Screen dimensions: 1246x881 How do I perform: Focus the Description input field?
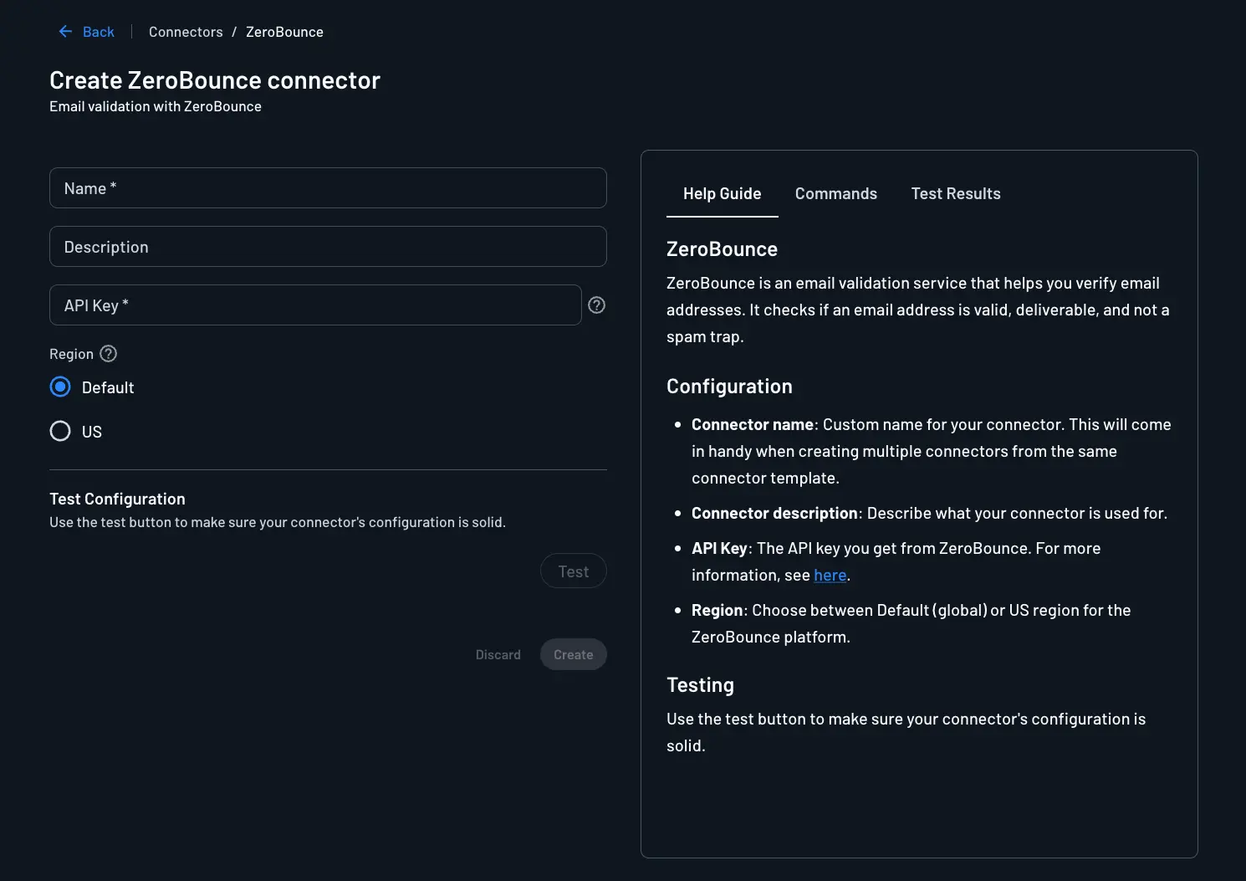point(328,247)
